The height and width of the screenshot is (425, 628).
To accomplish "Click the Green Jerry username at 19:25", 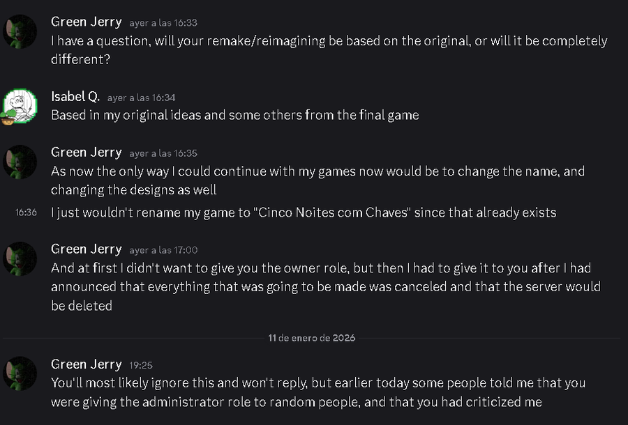I will (87, 364).
